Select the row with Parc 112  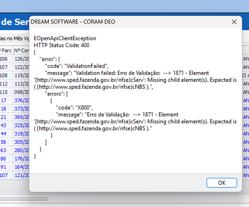(x=6, y=84)
